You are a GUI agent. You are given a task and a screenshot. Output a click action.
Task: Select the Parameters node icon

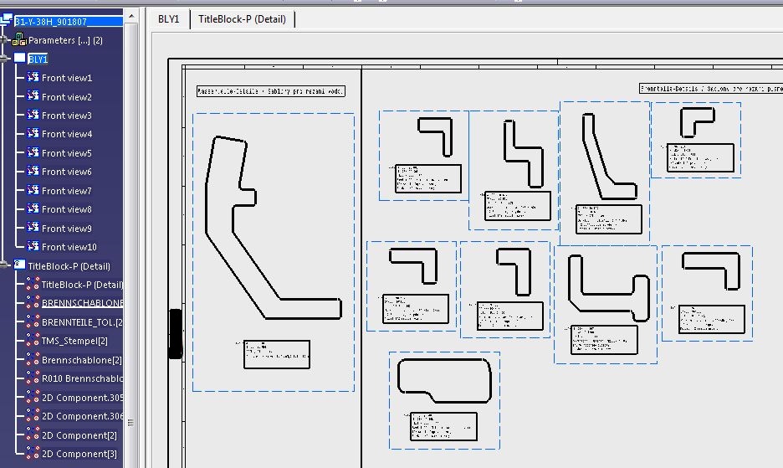[x=20, y=39]
